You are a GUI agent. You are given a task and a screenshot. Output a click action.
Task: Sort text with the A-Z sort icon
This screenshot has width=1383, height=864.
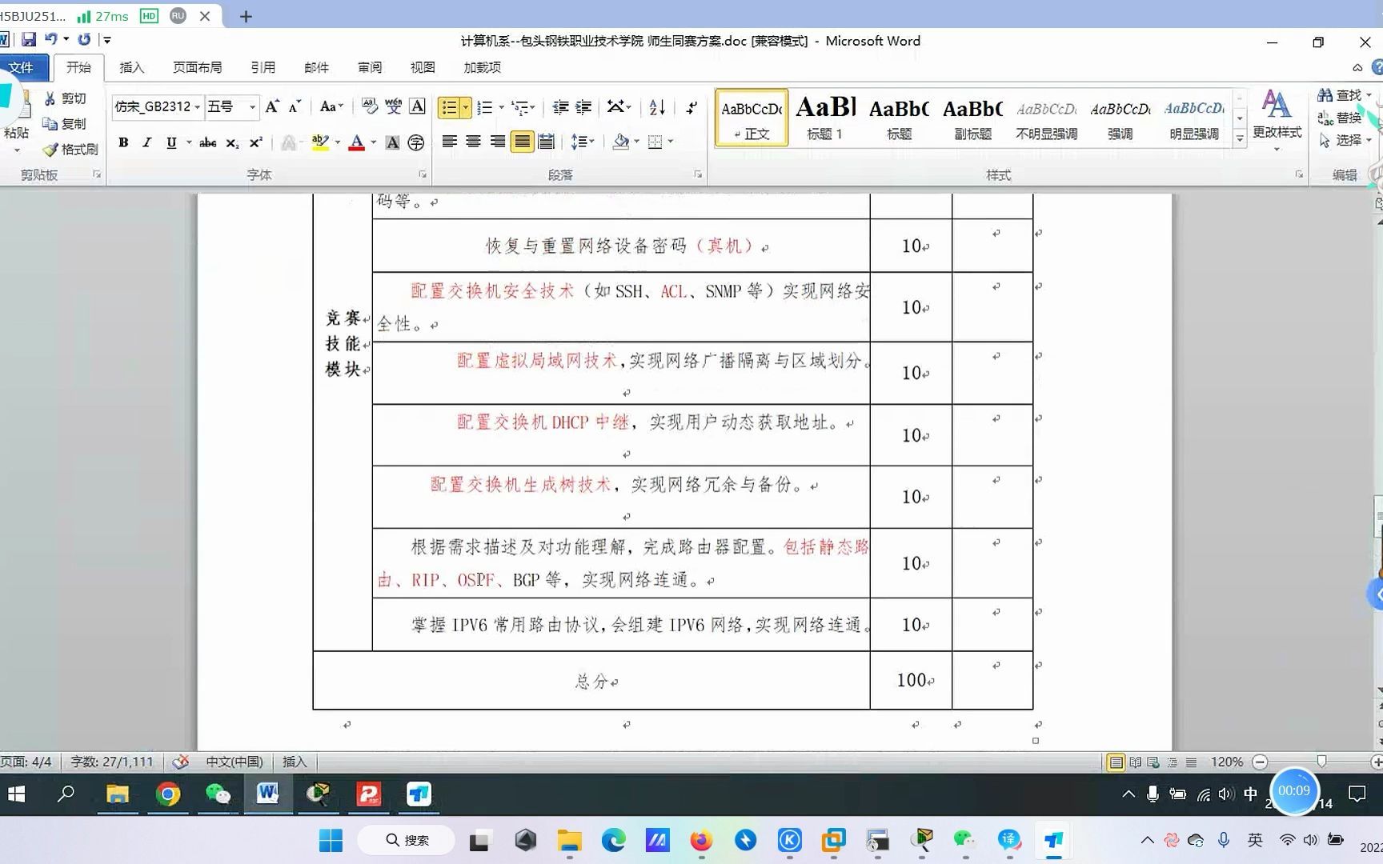pyautogui.click(x=655, y=106)
